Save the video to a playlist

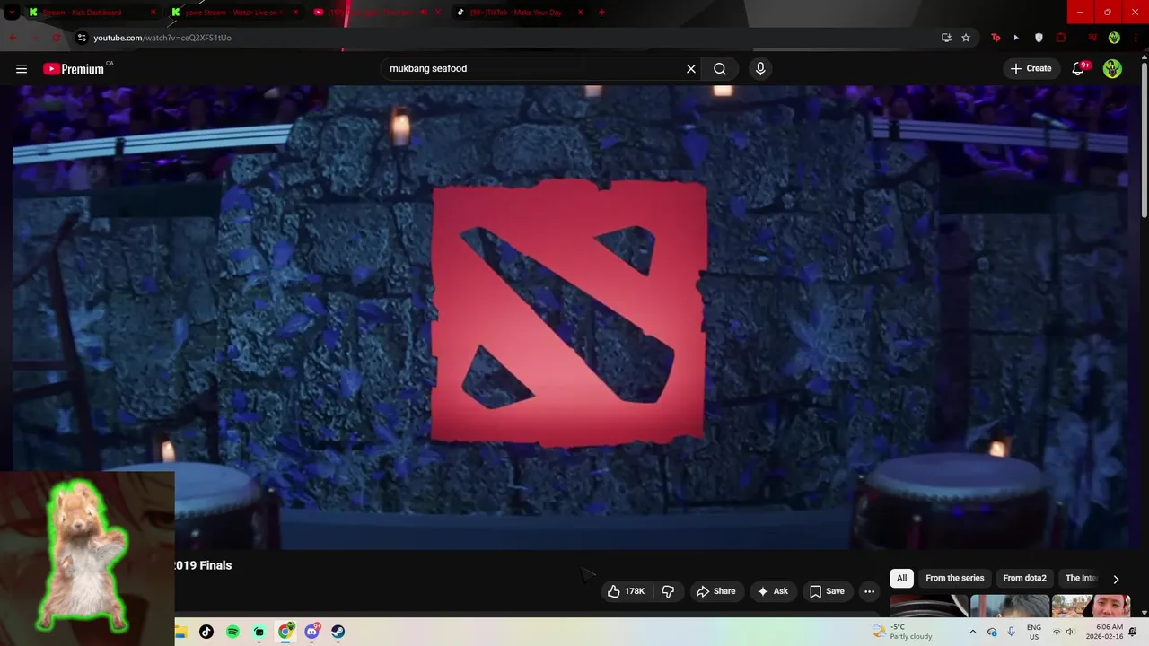(827, 591)
